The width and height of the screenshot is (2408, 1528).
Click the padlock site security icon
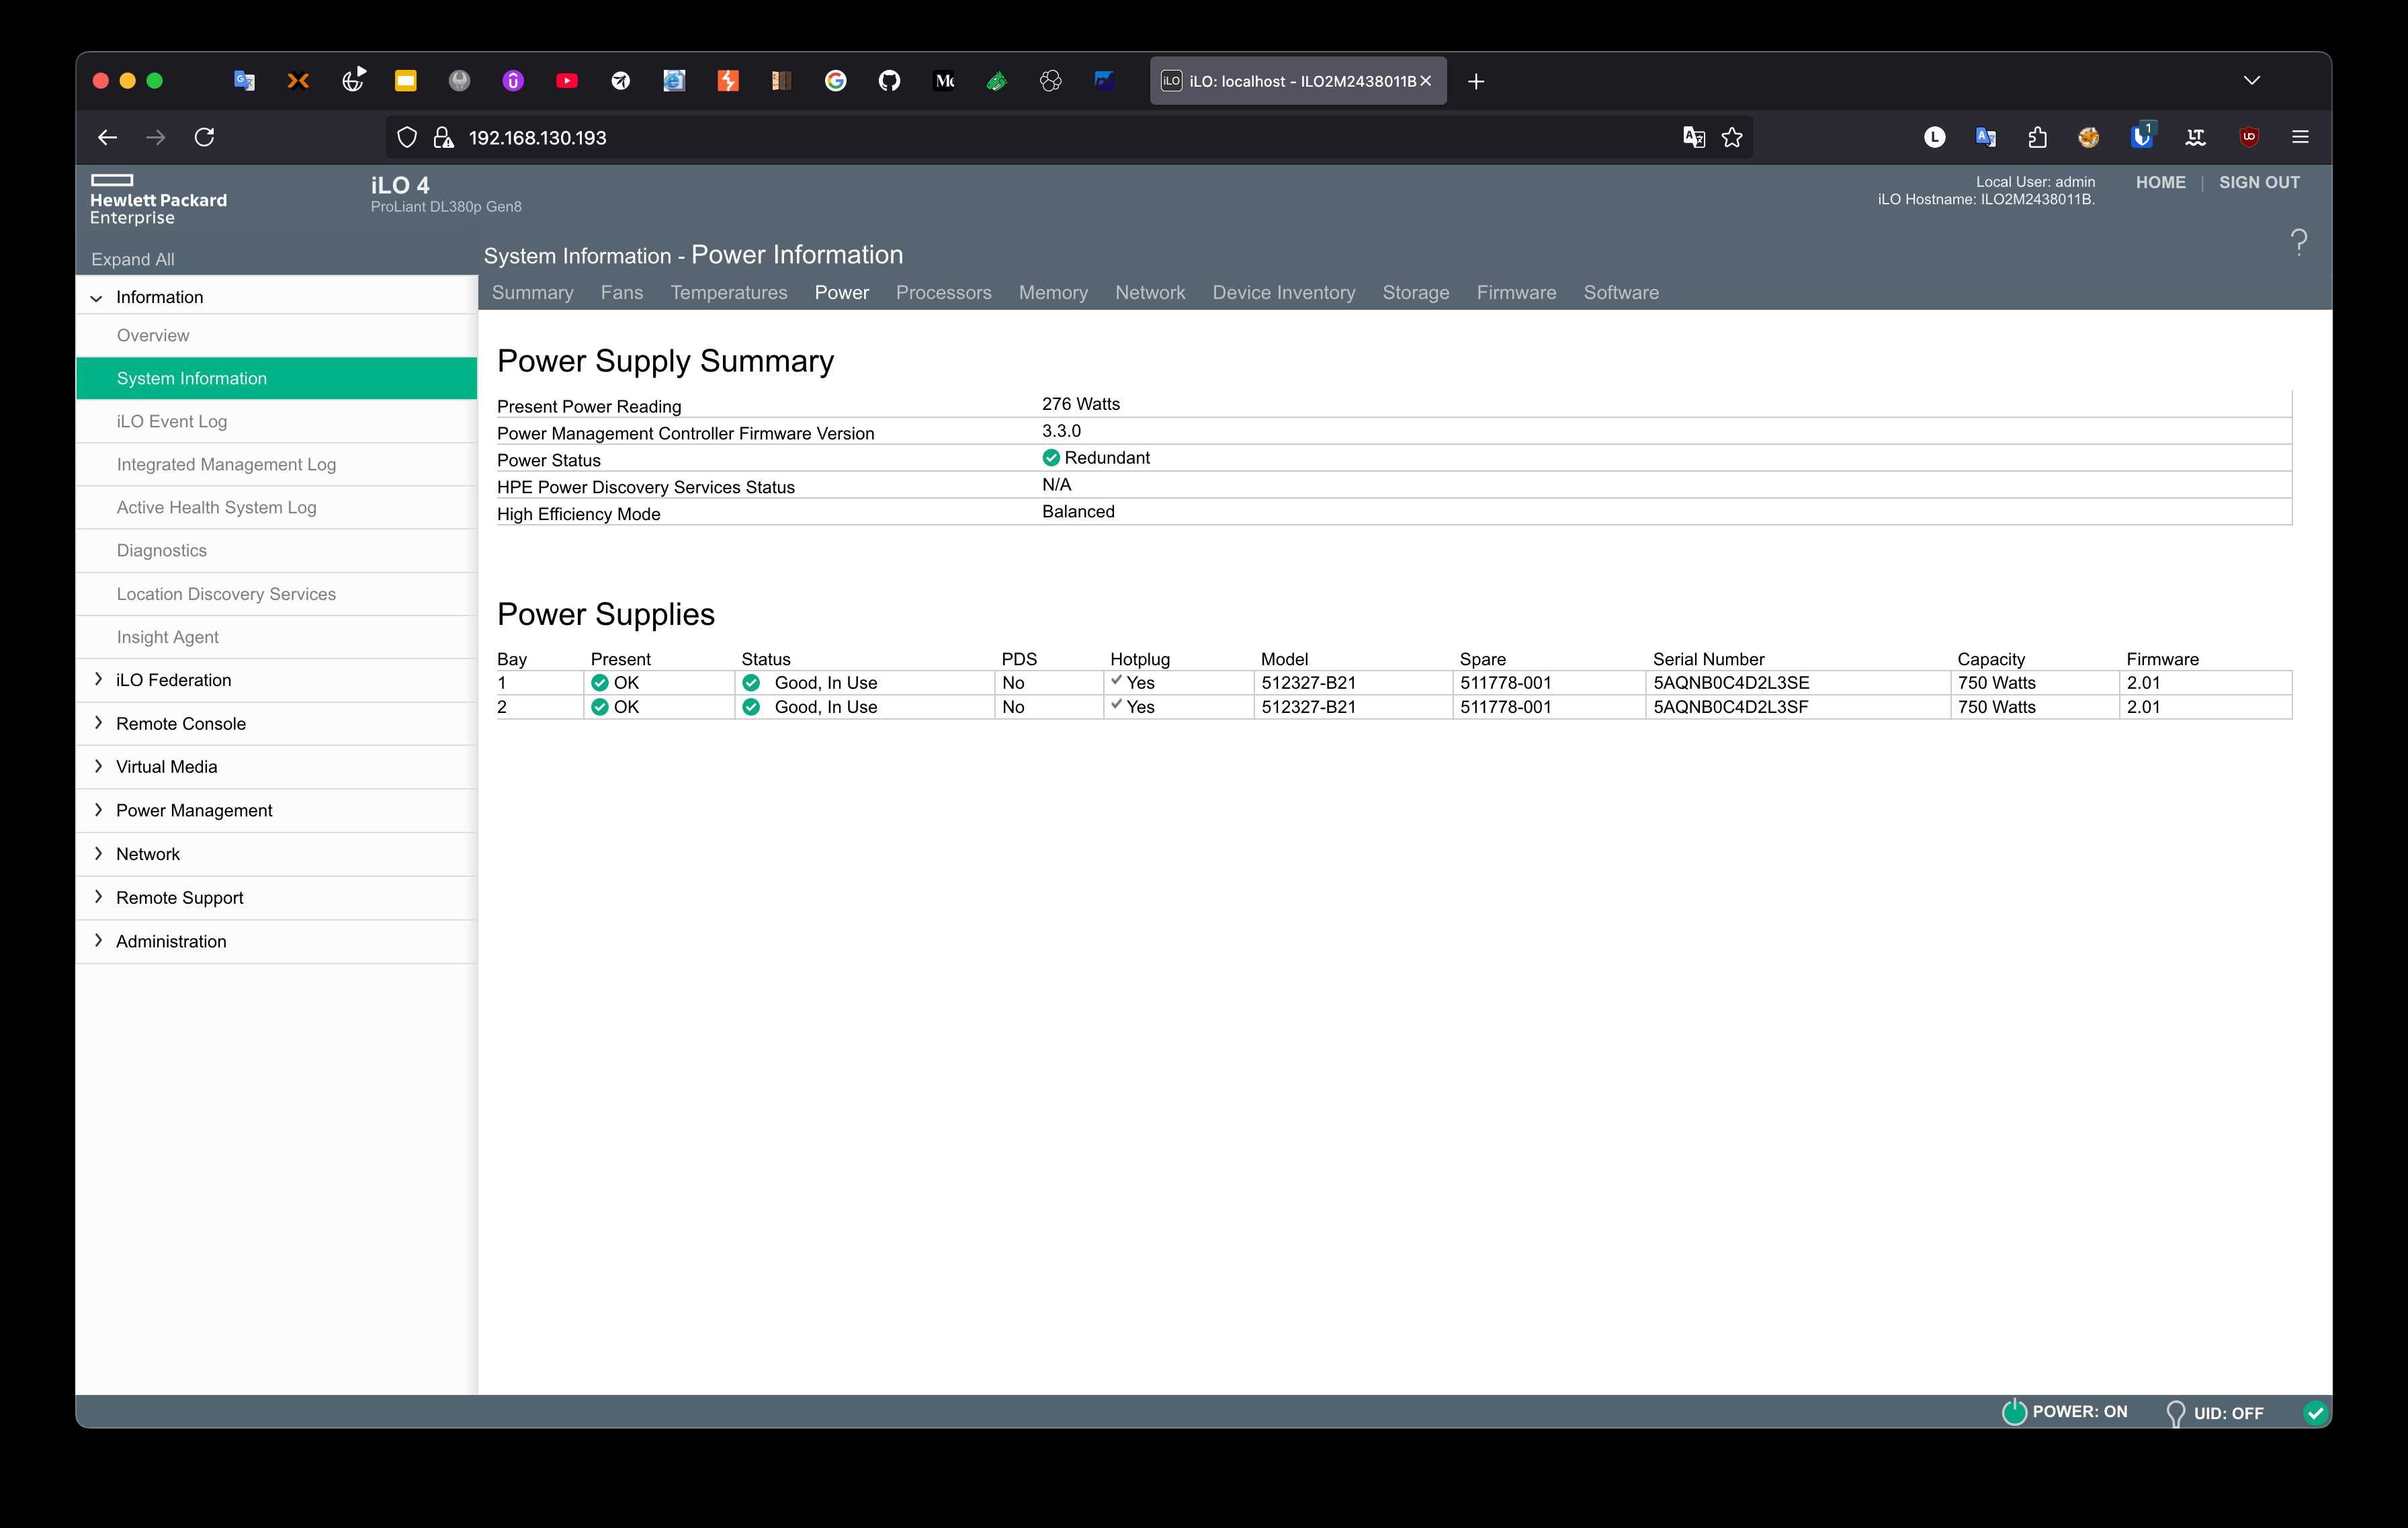[x=443, y=138]
